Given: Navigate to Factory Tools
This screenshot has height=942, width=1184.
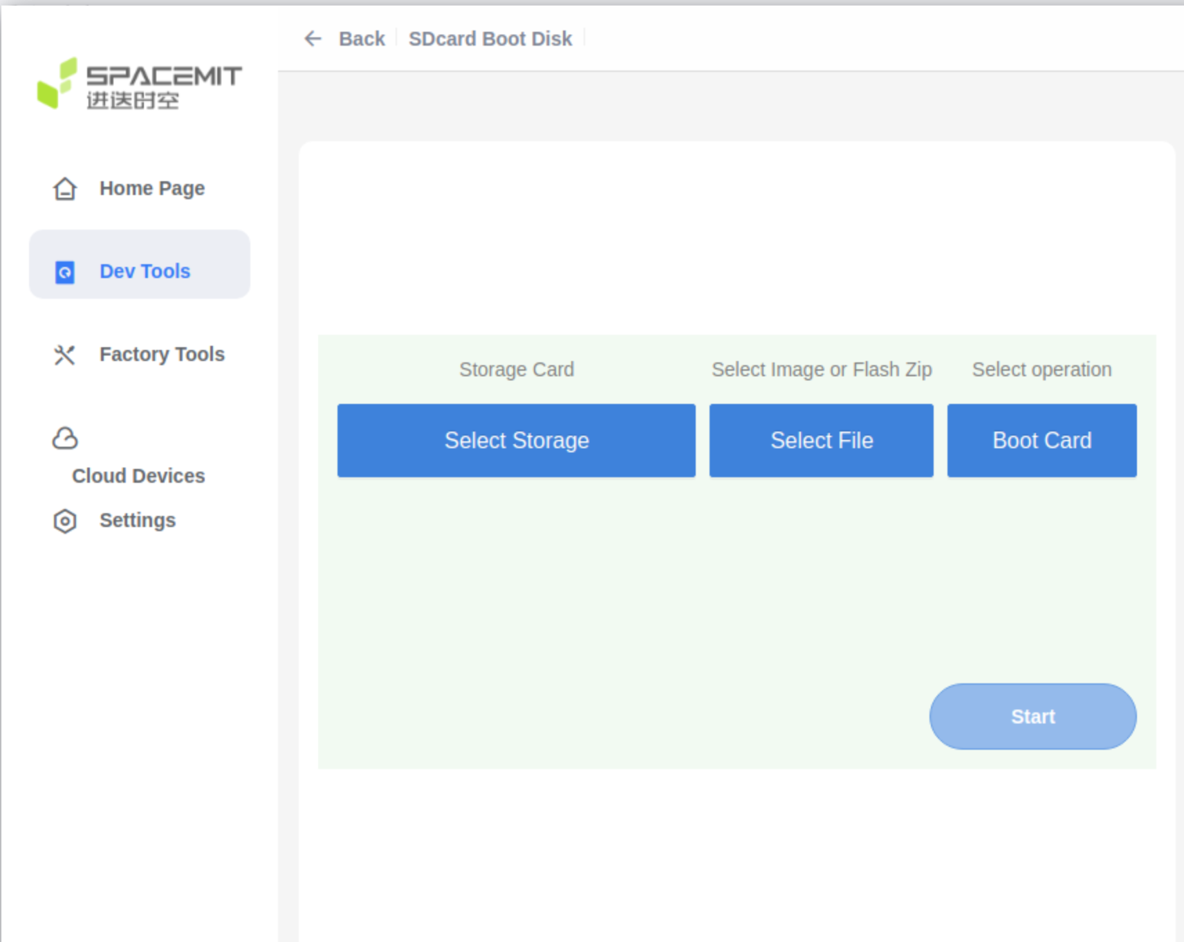Looking at the screenshot, I should 162,354.
